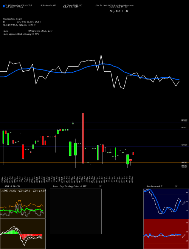Click the 'SI 14/3: 45.53 / 48.64' text
This screenshot has height=249, width=189.
pyautogui.click(x=29, y=22)
